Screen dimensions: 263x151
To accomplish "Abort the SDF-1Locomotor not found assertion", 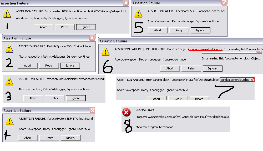I will [158, 30].
